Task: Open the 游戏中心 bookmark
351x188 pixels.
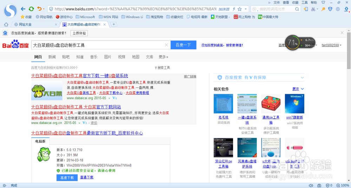Action: pos(64,17)
